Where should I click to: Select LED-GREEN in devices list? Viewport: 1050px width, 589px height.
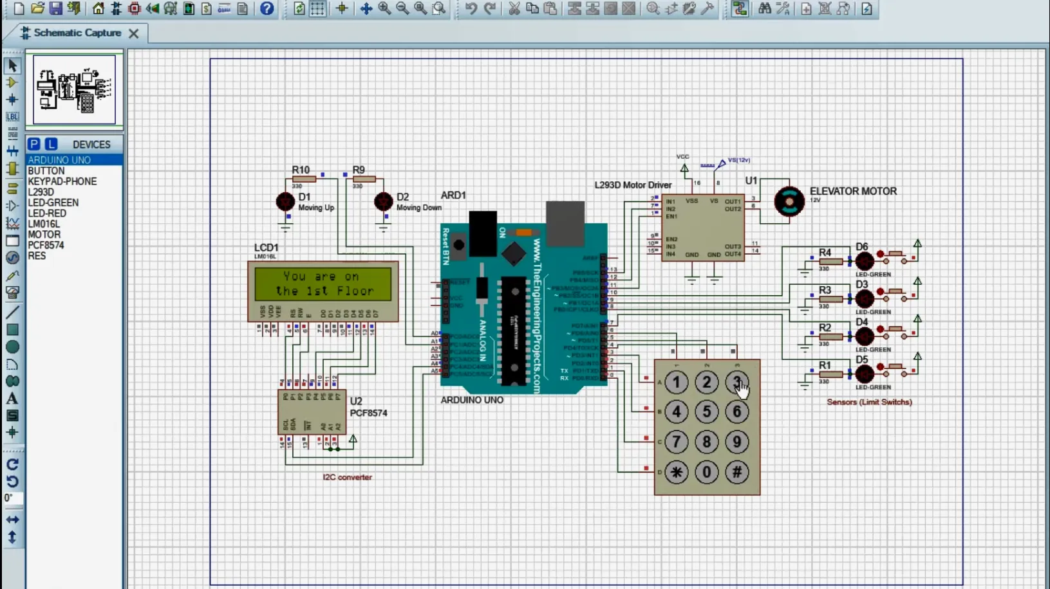tap(74, 203)
